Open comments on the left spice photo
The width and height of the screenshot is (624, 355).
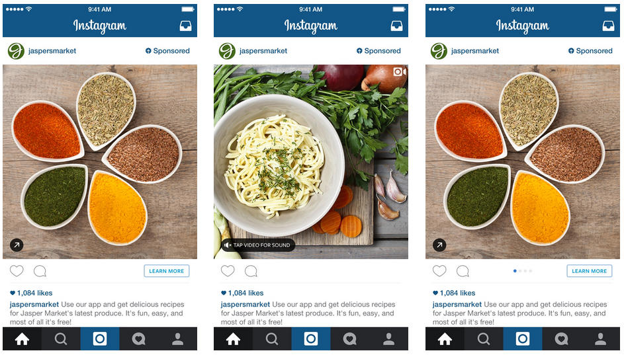coord(40,271)
